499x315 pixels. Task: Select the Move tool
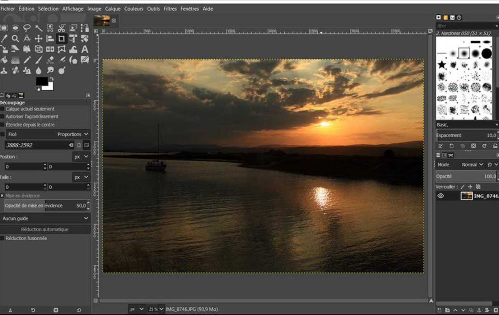38,38
